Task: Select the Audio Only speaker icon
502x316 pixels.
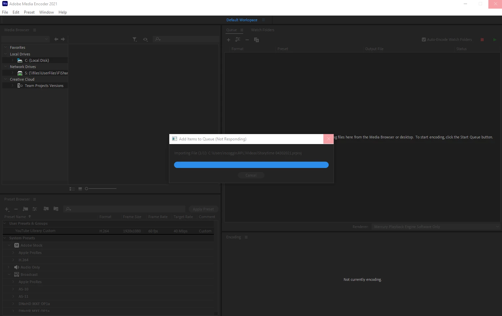Action: pyautogui.click(x=17, y=267)
